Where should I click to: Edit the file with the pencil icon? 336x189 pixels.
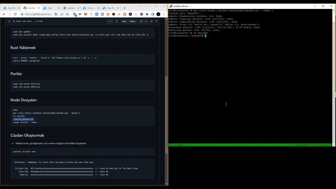coord(141,21)
